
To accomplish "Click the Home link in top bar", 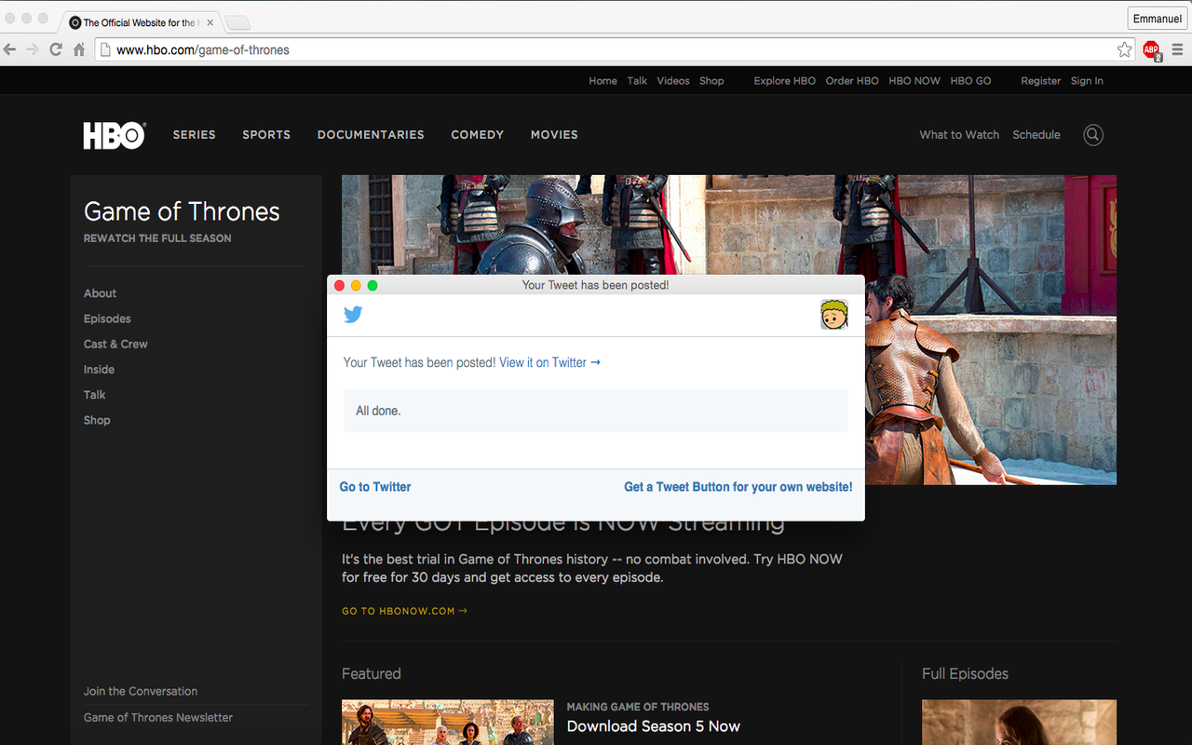I will pyautogui.click(x=603, y=81).
